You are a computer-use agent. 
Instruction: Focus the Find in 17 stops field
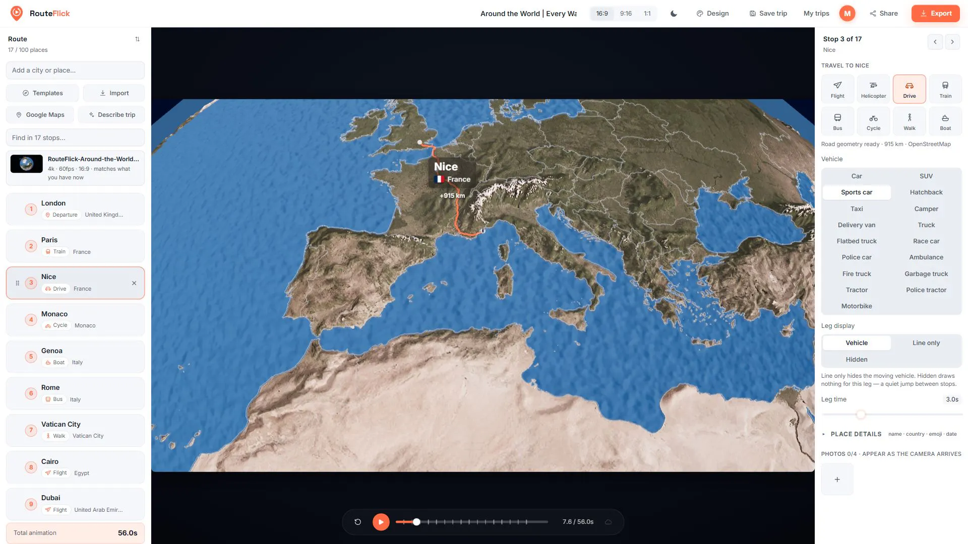[x=75, y=138]
